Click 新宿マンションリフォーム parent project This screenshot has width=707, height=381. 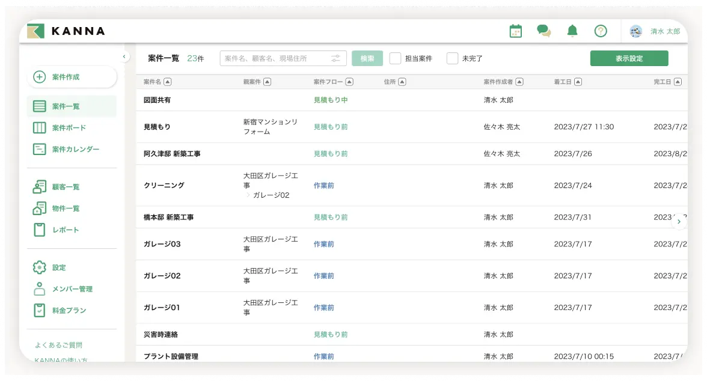point(270,127)
